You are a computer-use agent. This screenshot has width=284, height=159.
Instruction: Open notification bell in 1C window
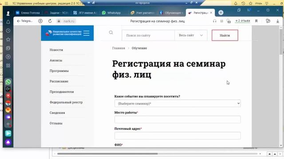(236, 3)
